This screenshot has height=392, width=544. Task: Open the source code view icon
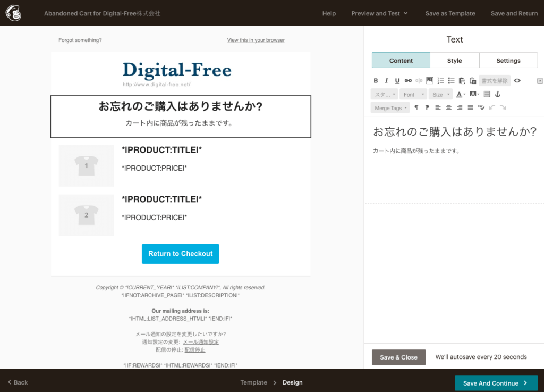click(x=517, y=81)
